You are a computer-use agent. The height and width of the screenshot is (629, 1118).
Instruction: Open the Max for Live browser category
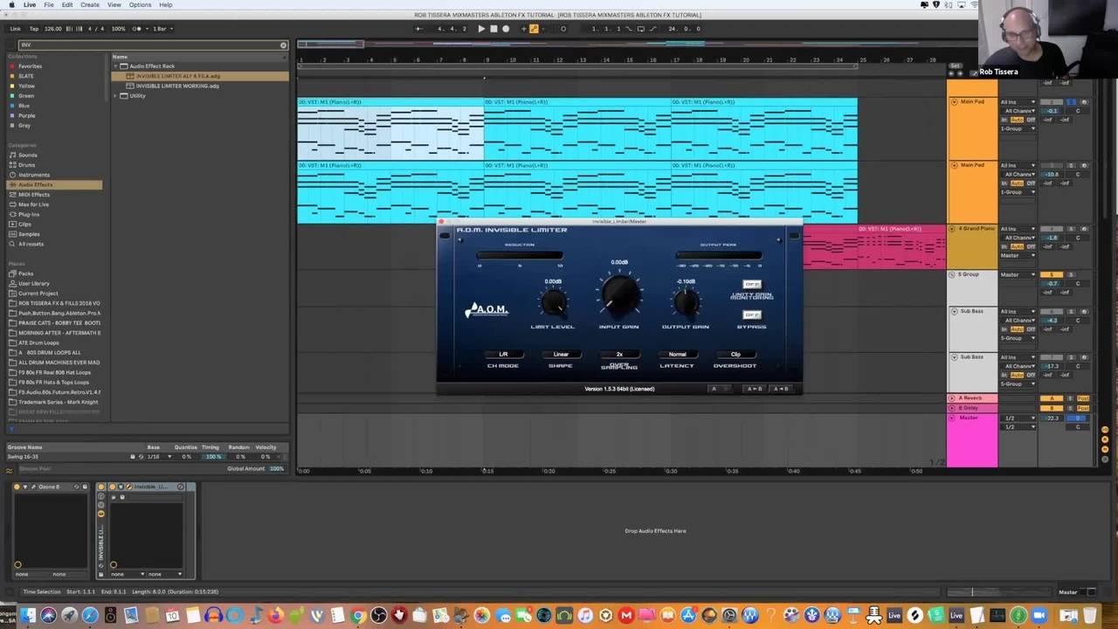(34, 204)
